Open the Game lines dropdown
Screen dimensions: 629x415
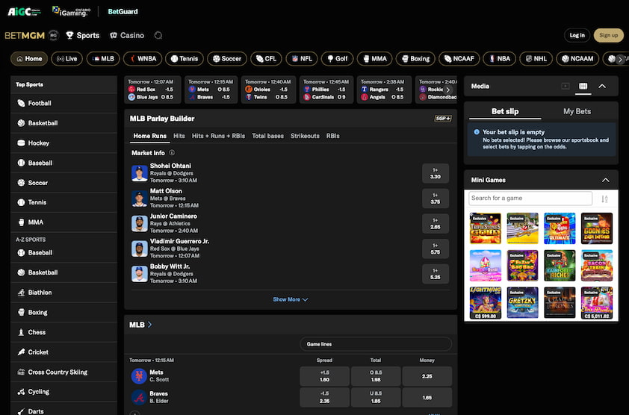[376, 344]
